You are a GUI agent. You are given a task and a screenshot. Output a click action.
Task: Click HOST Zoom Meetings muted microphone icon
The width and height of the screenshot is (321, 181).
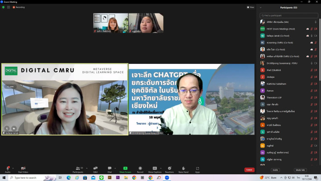click(x=312, y=29)
